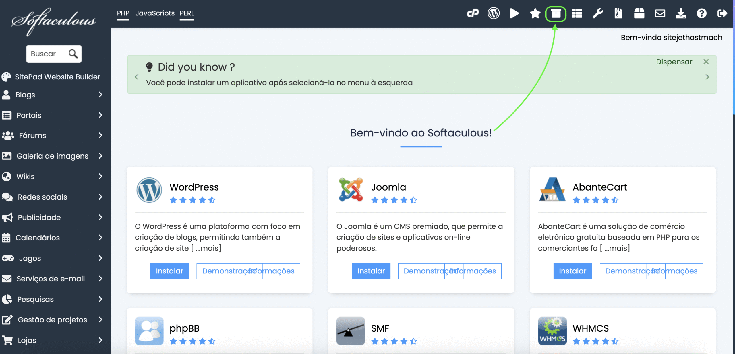Click the WHMCS app title
This screenshot has height=354, width=735.
[591, 328]
